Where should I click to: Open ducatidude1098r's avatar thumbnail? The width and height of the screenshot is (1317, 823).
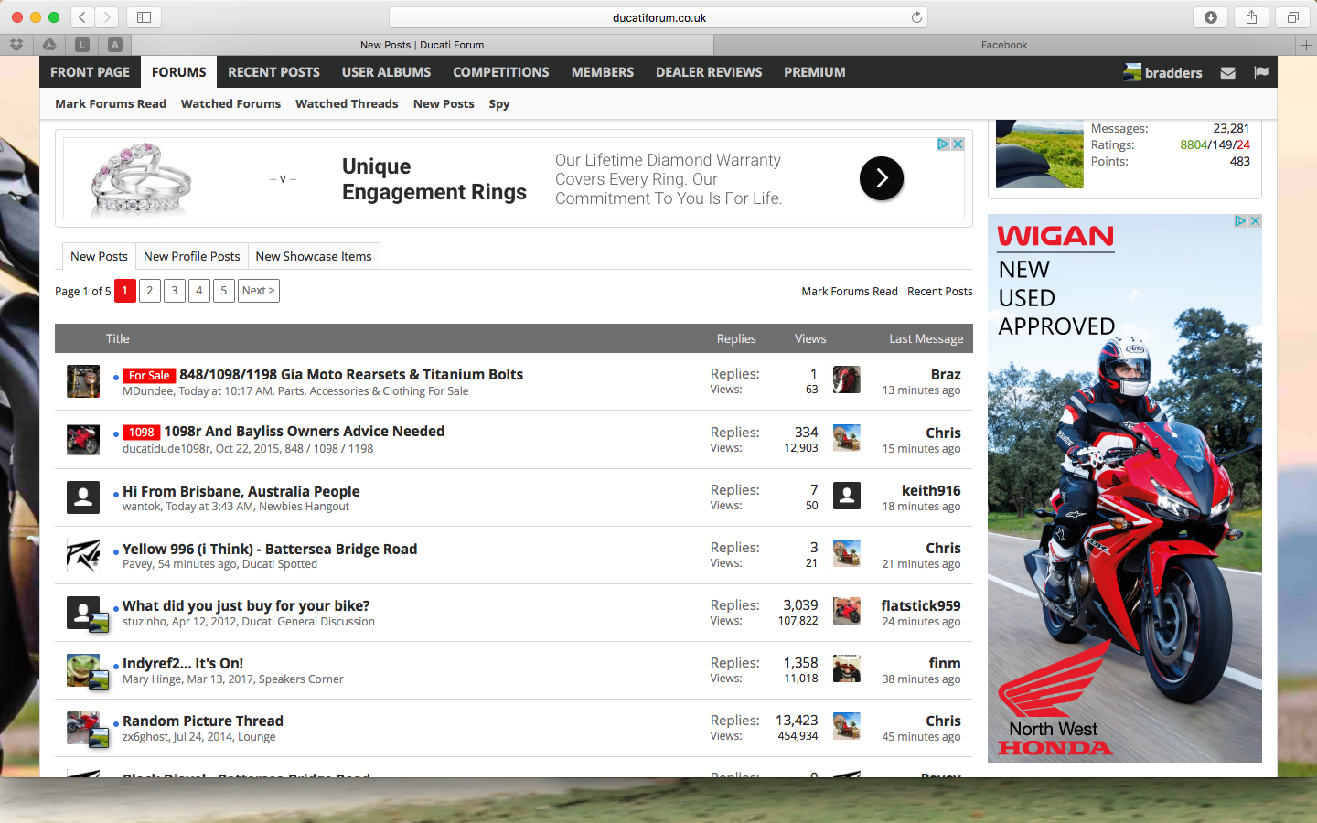coord(83,439)
